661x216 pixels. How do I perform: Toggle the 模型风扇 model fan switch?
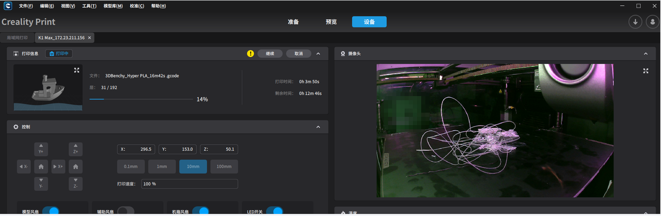51,211
